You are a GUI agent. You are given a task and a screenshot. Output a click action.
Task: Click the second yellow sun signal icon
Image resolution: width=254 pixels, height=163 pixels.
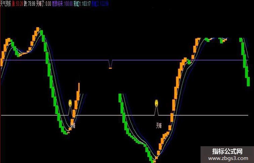point(156,103)
